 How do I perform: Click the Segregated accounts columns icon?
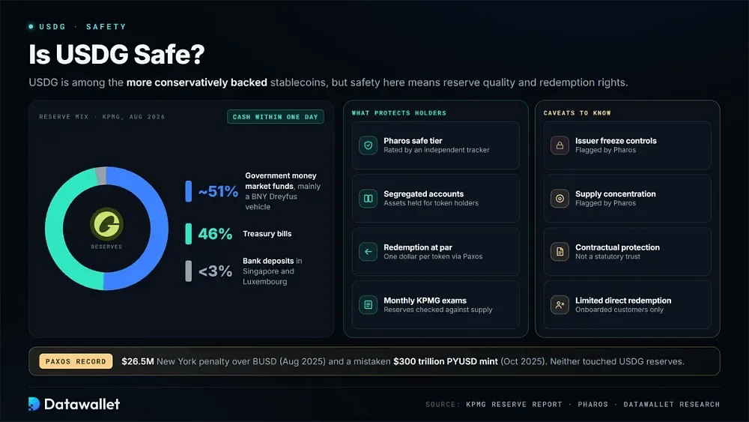pyautogui.click(x=368, y=199)
